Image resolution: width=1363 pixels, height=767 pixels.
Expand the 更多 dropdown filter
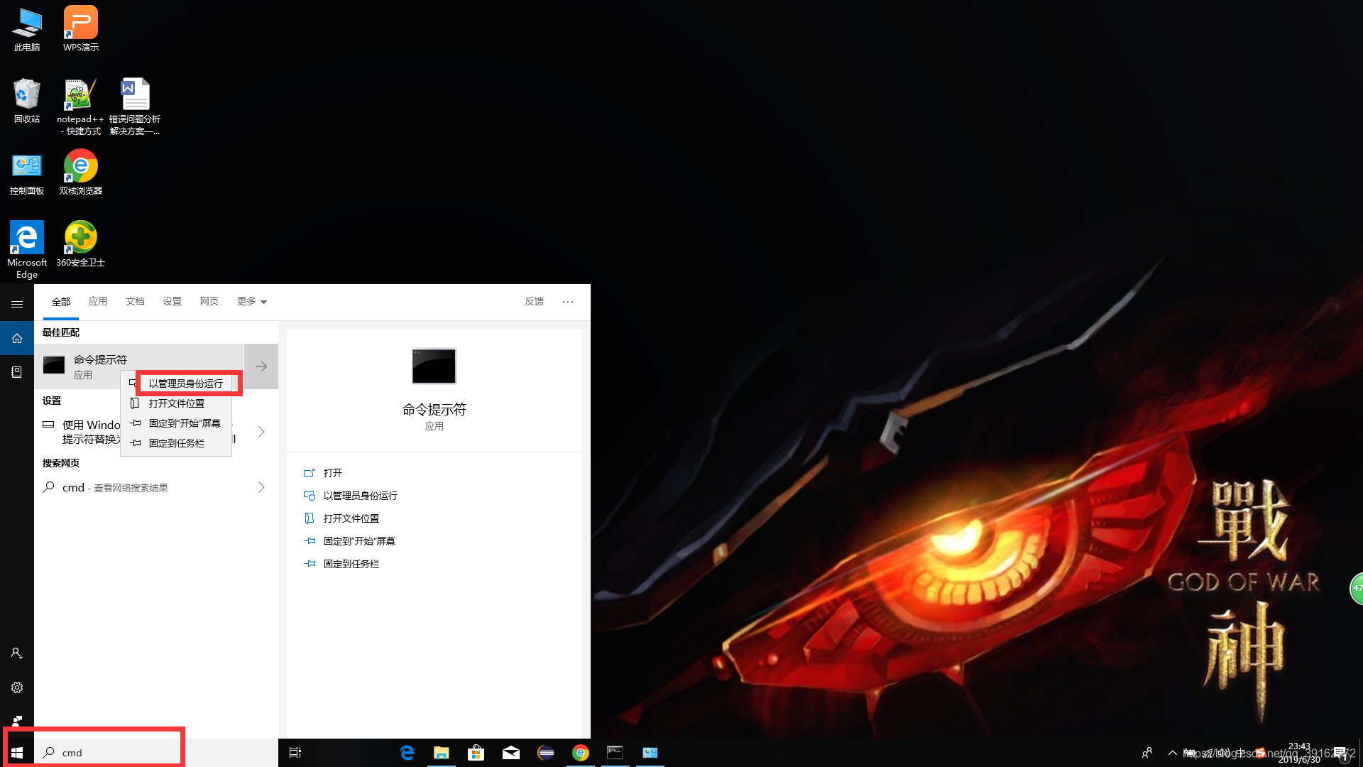pyautogui.click(x=251, y=302)
